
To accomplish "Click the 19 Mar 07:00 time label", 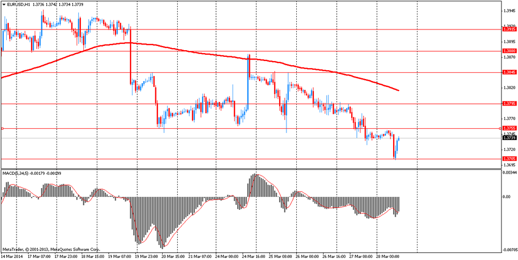I will [120, 256].
